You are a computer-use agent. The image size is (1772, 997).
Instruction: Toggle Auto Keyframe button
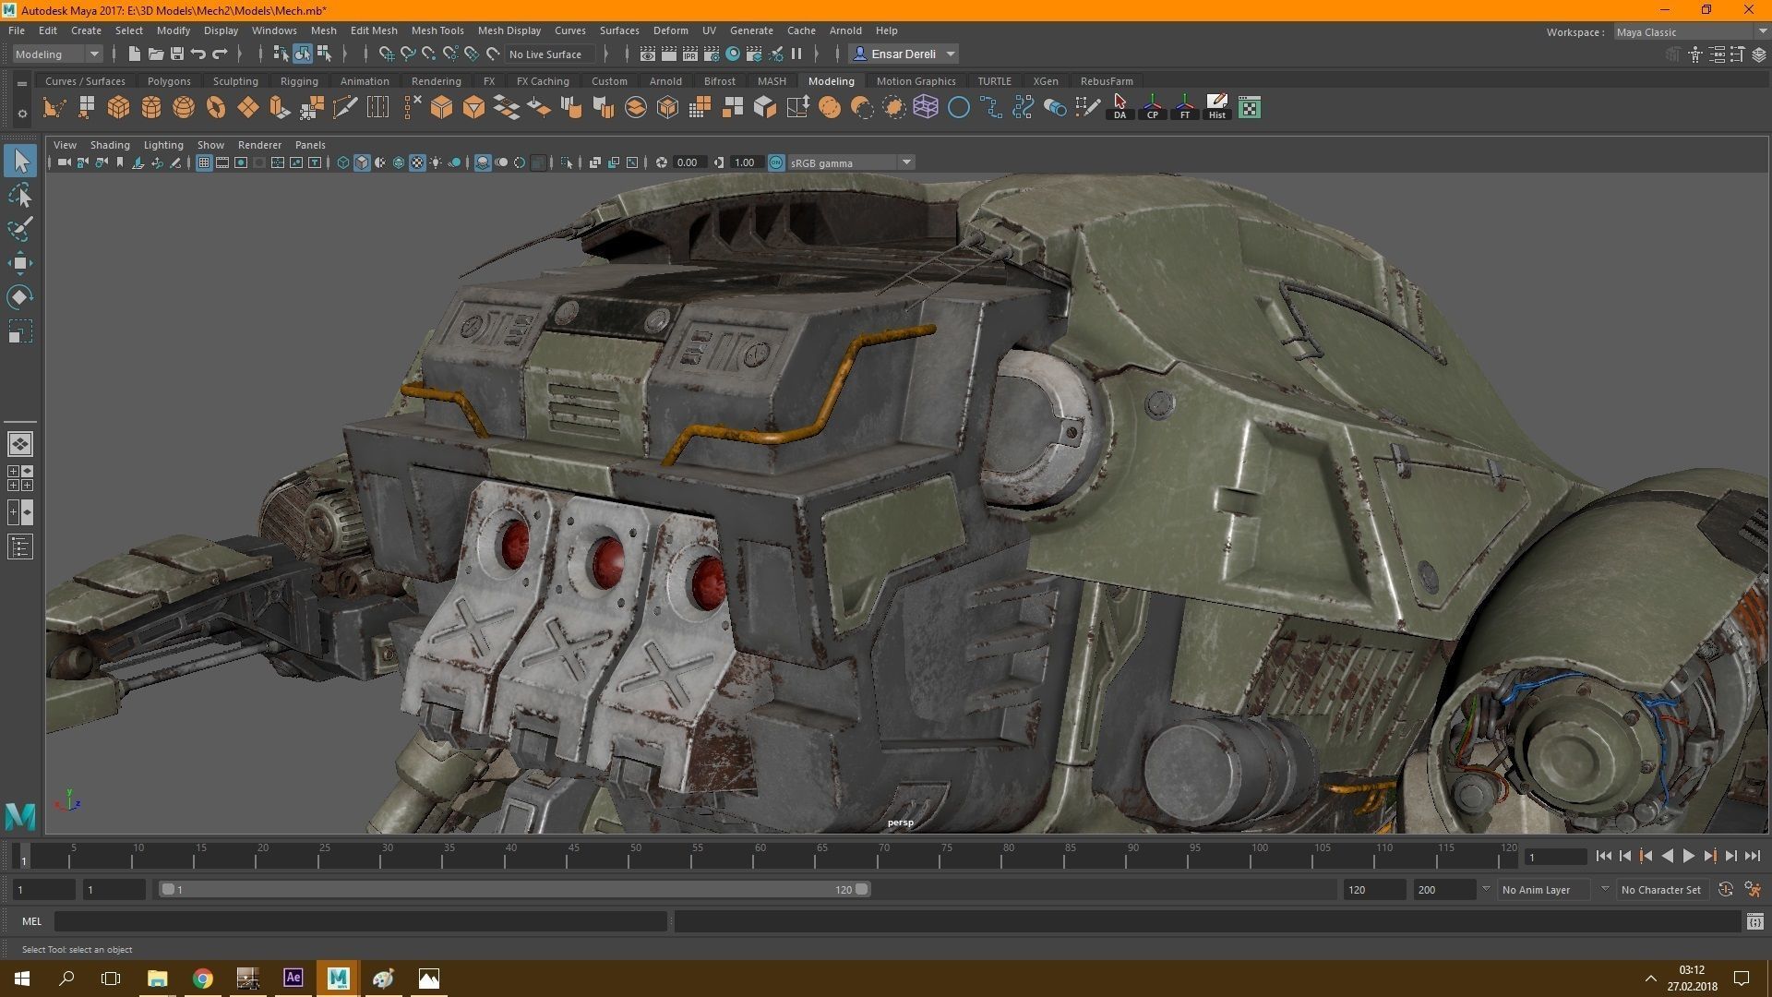tap(1725, 890)
